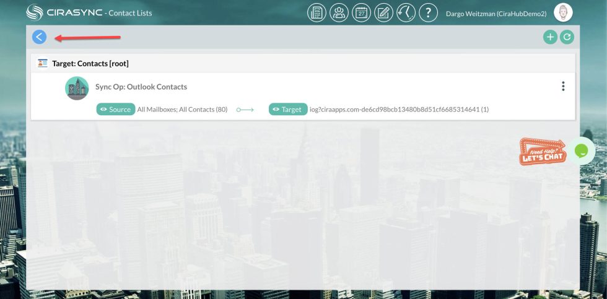Click the green add plus button

tap(550, 37)
